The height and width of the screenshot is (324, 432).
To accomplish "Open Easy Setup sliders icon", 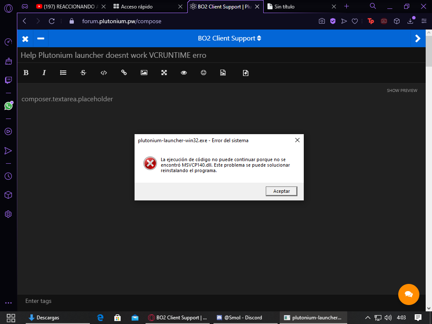I will [424, 21].
